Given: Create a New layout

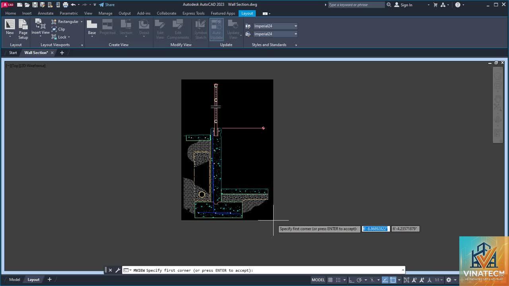Looking at the screenshot, I should point(10,28).
